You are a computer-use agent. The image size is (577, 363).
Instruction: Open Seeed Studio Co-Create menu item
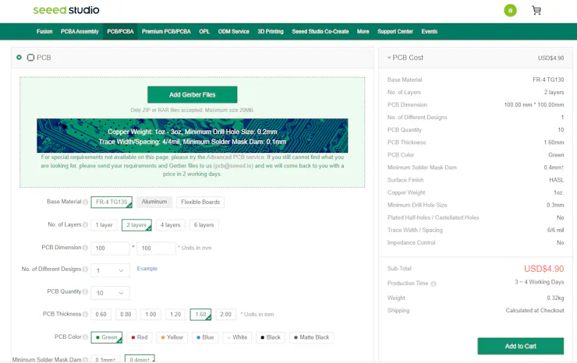[320, 32]
